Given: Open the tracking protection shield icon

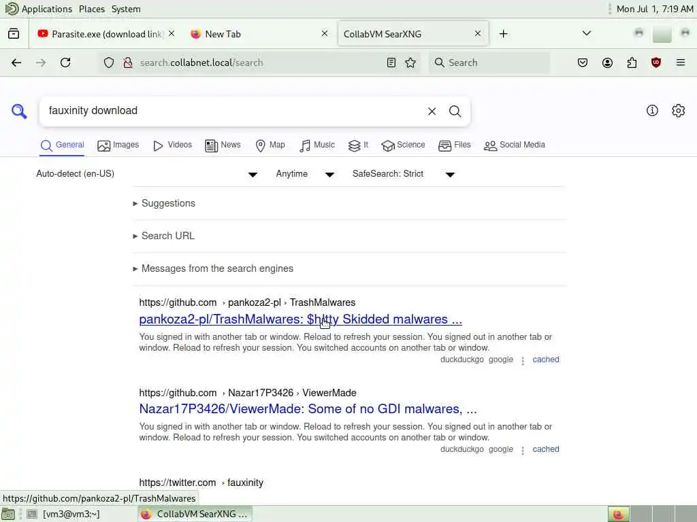Looking at the screenshot, I should click(109, 63).
